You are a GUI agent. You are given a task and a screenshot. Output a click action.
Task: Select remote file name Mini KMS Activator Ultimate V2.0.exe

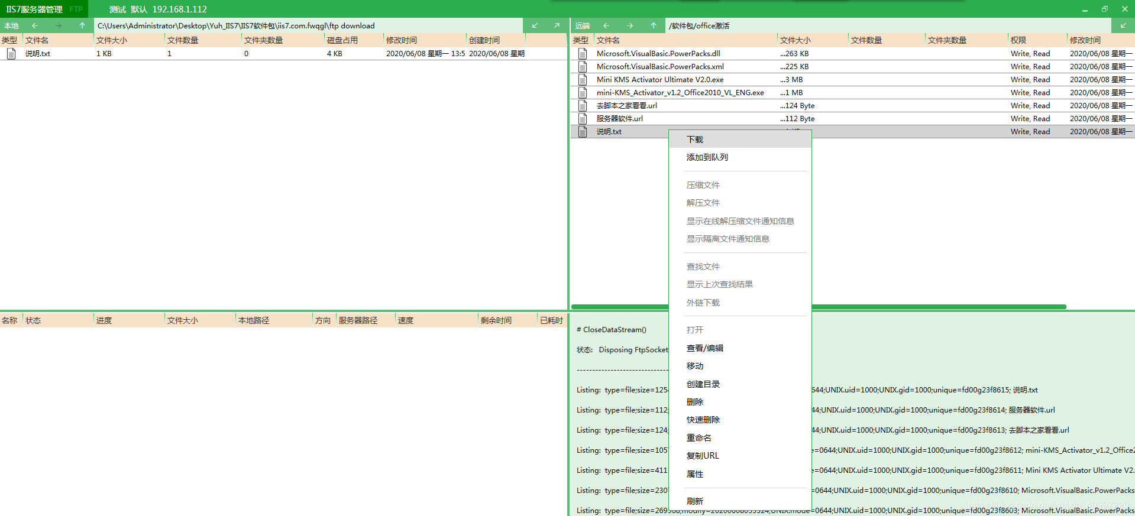[660, 79]
